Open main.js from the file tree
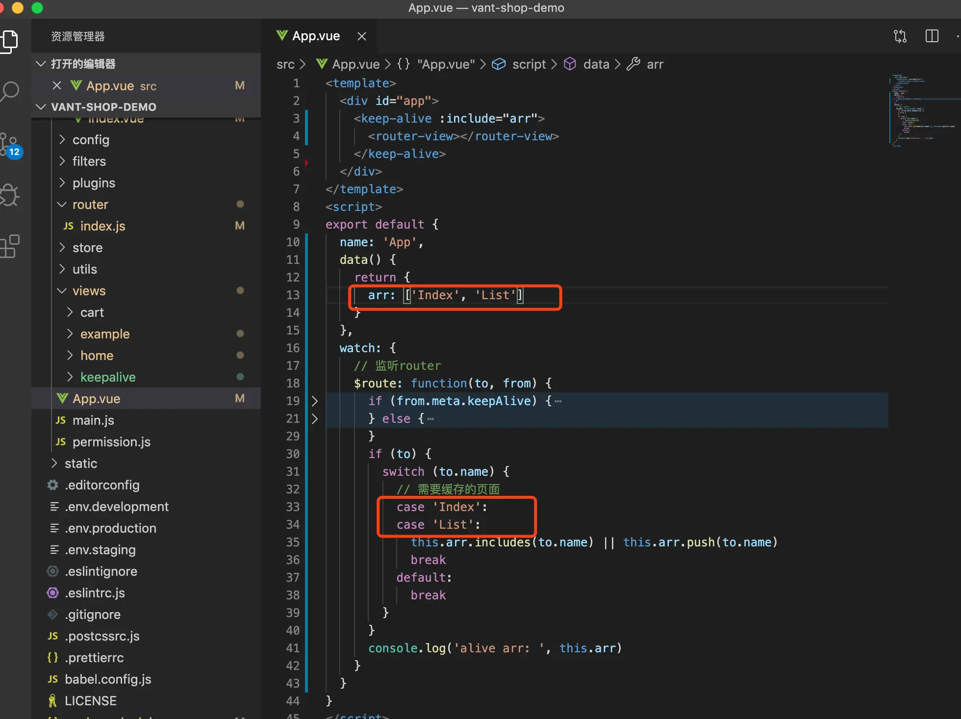This screenshot has width=961, height=719. tap(93, 420)
